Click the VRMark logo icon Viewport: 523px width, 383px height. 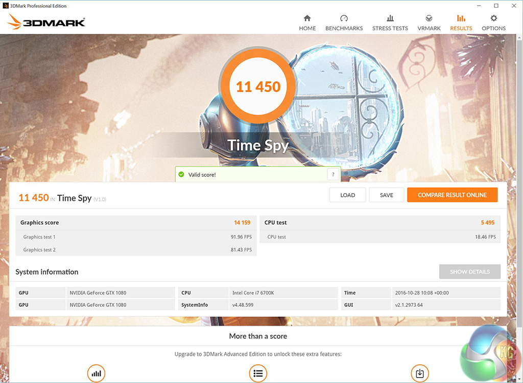(x=429, y=18)
